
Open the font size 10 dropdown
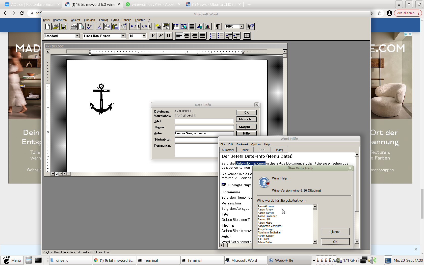point(144,36)
